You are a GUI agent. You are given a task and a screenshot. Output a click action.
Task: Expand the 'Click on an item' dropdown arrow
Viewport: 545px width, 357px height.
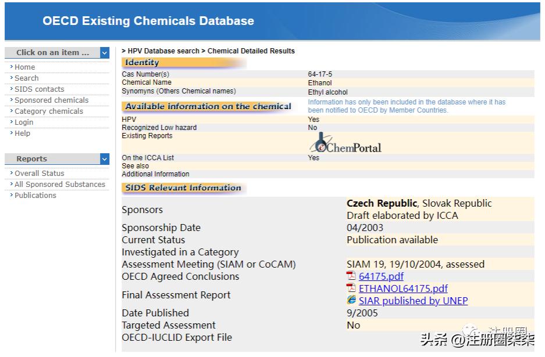104,53
